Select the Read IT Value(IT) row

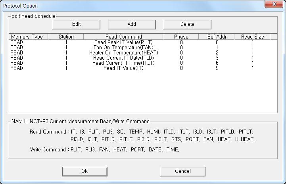pyautogui.click(x=123, y=68)
